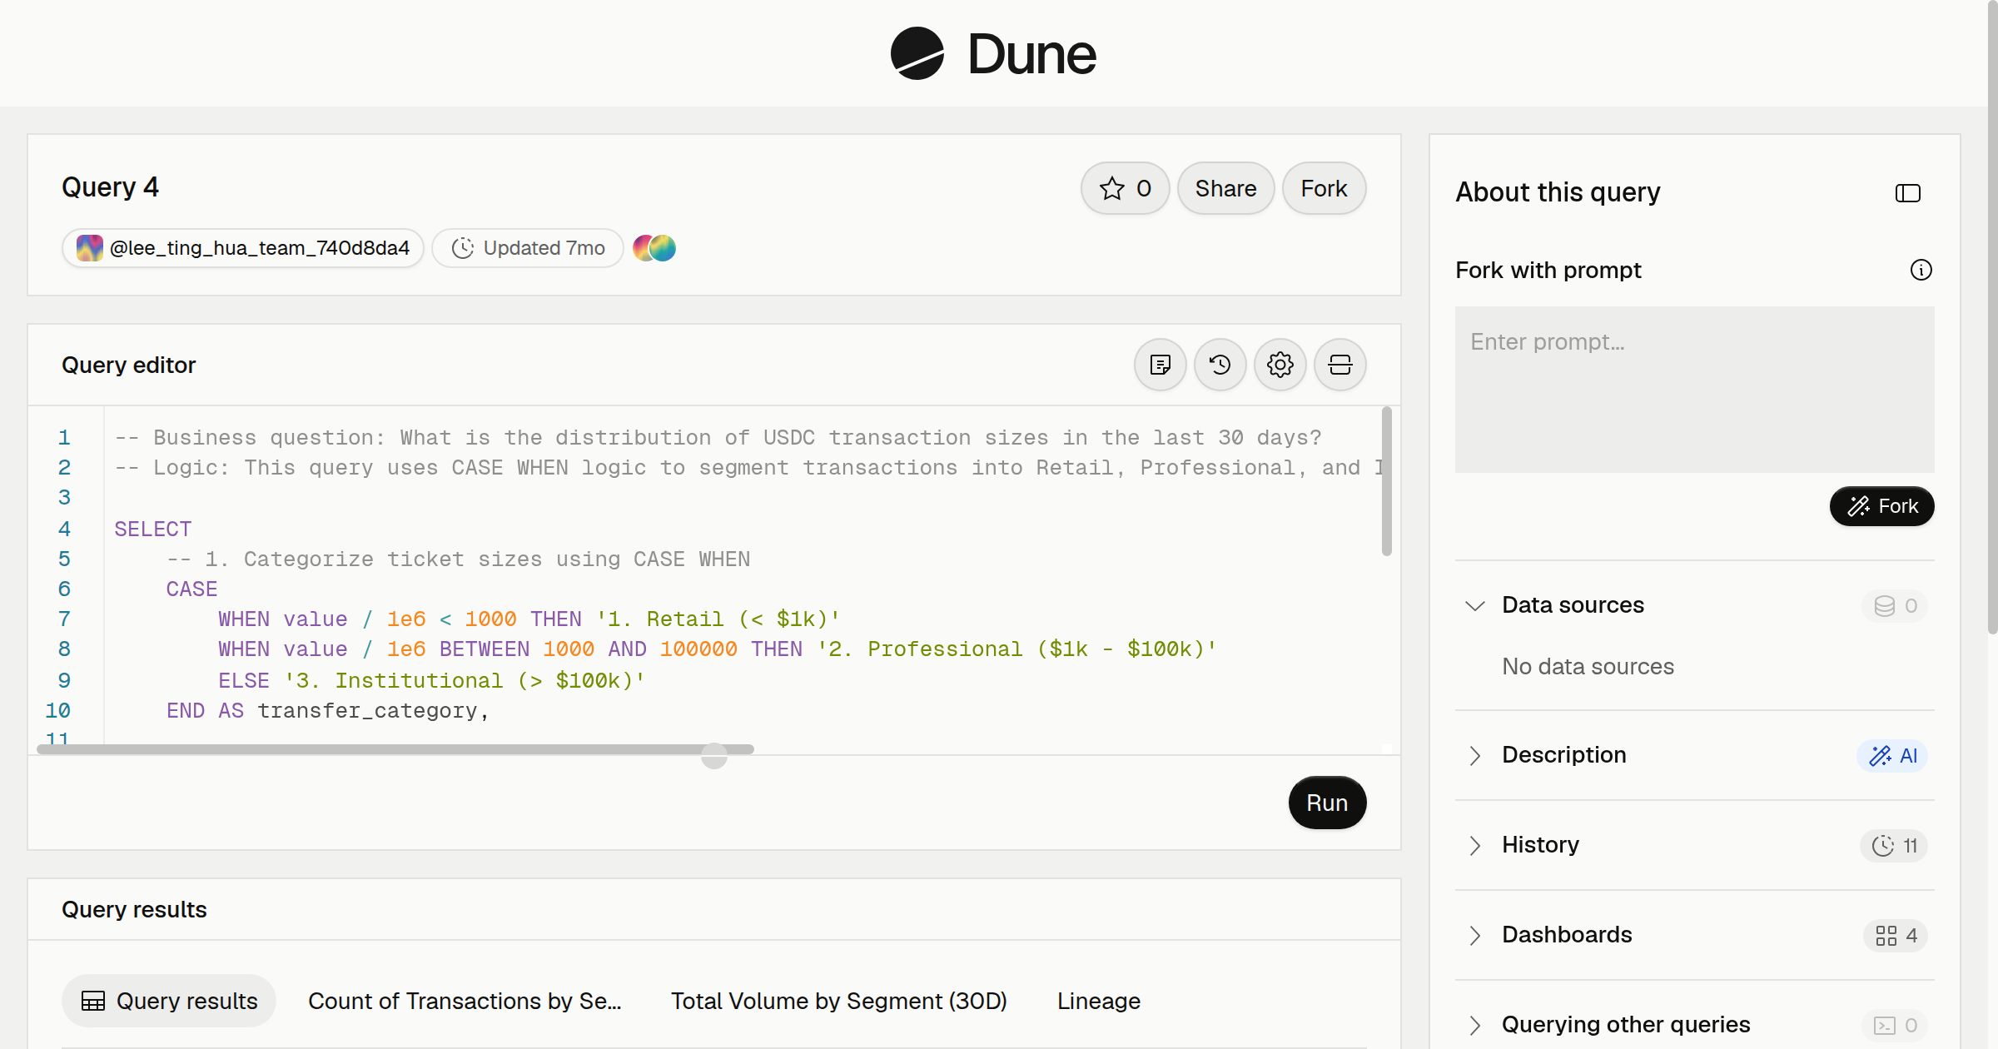
Task: Fork with prompt using black Fork button
Action: [1881, 506]
